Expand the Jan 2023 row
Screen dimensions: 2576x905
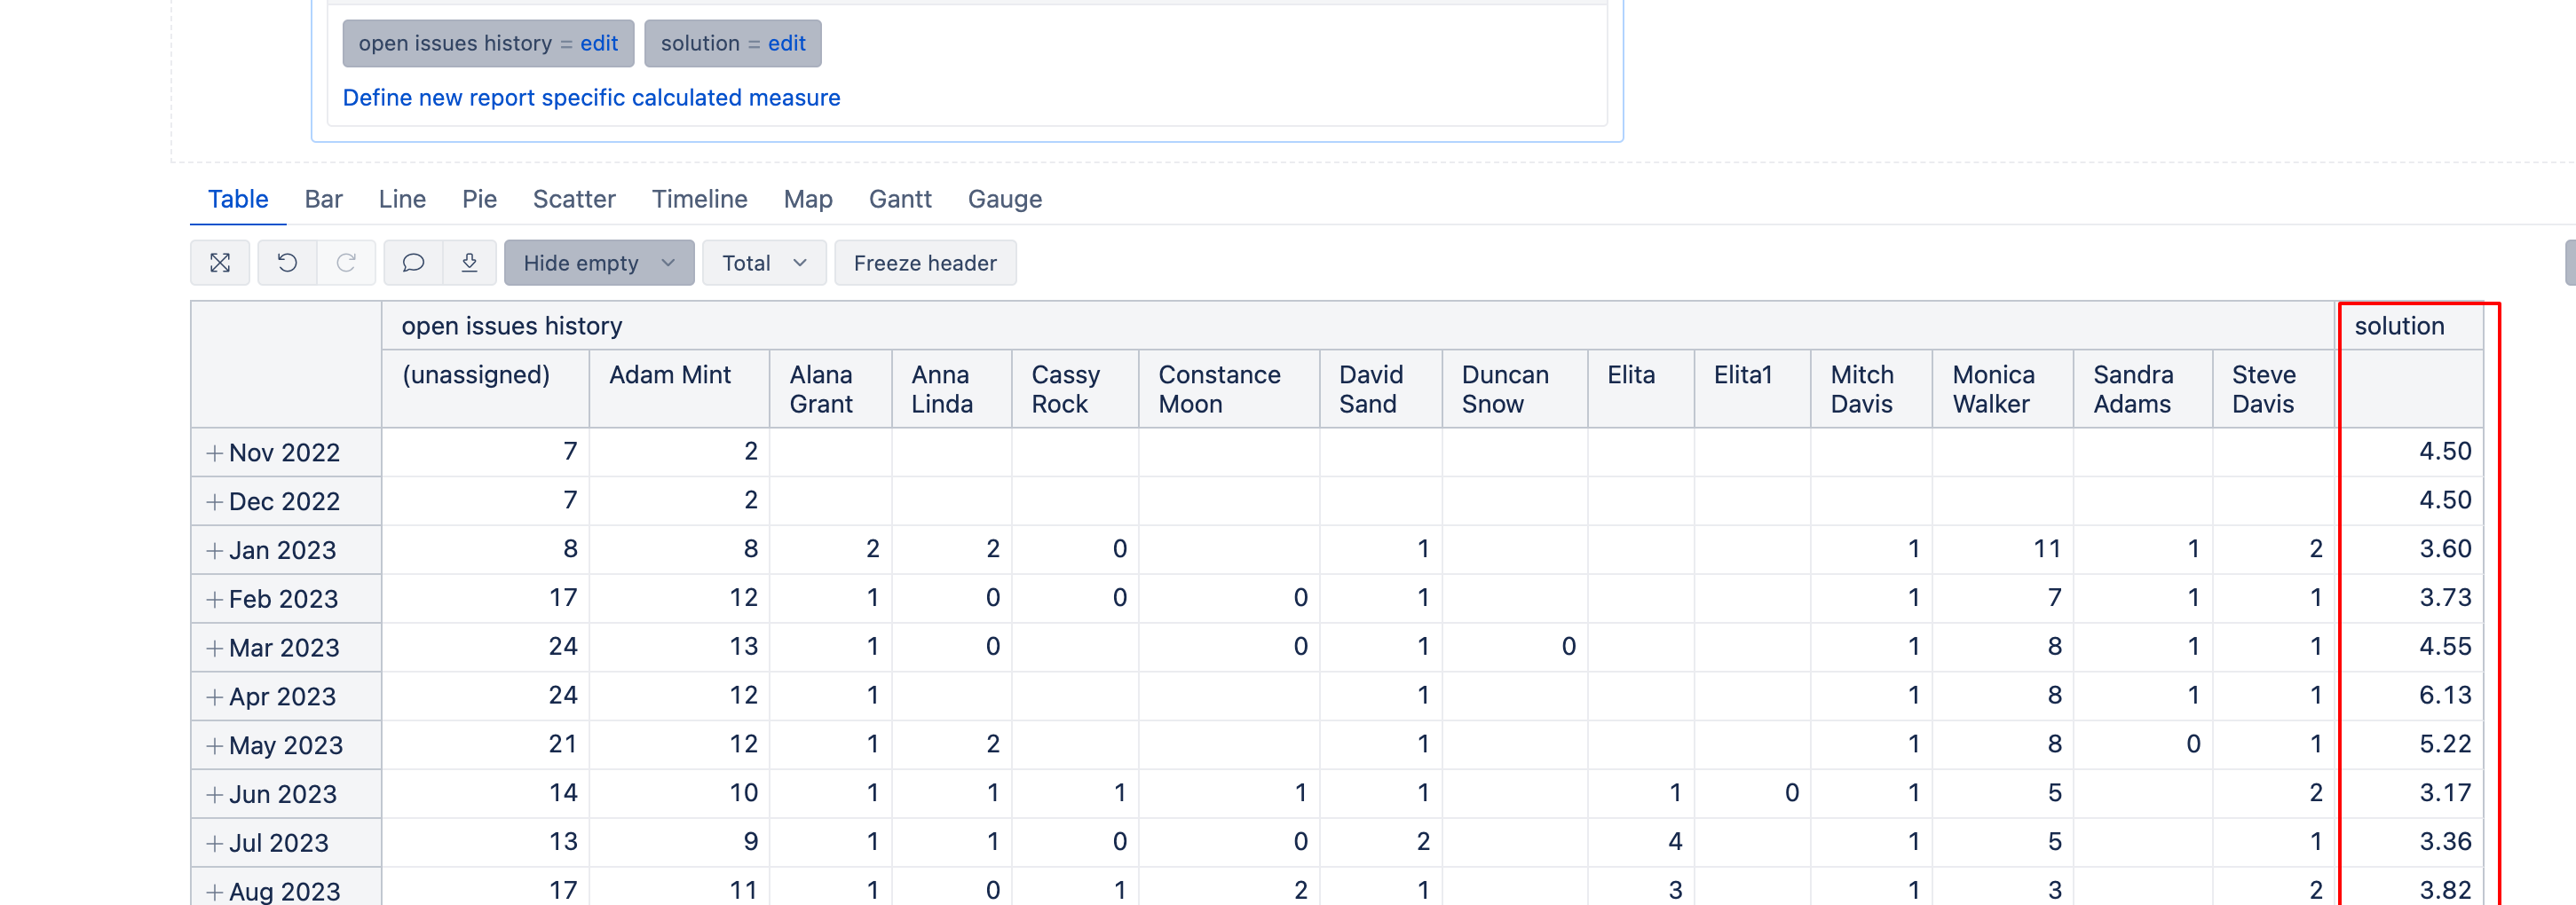click(214, 551)
